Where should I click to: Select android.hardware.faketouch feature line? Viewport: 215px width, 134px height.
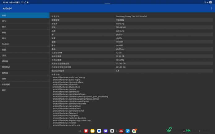point(65,113)
